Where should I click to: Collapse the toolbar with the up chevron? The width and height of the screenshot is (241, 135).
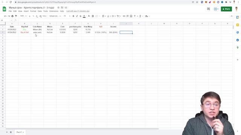(x=232, y=16)
